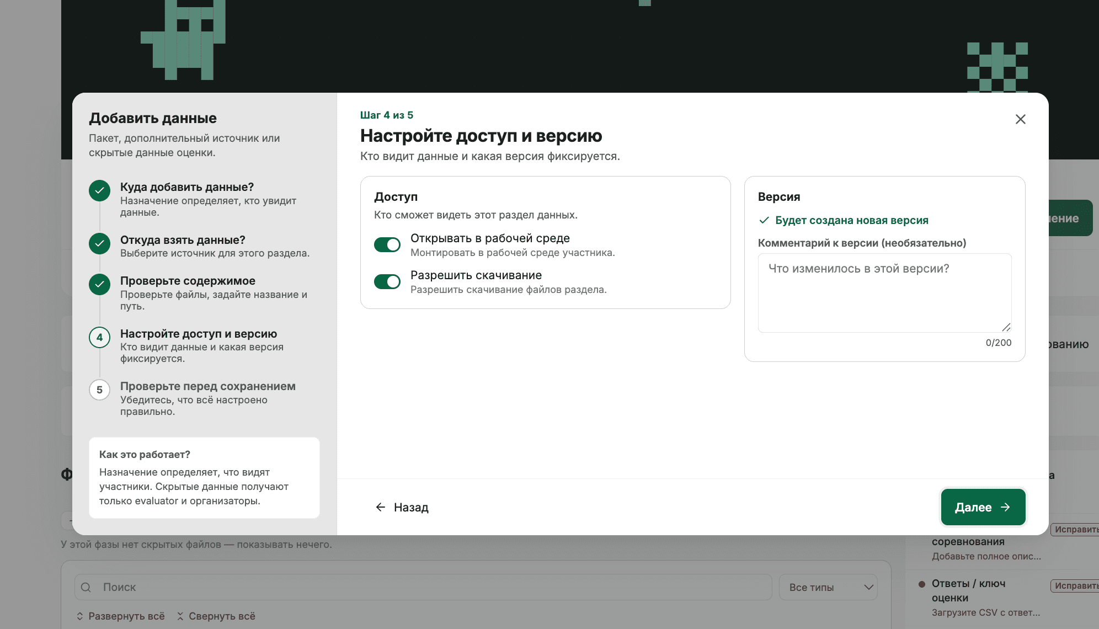Click 'Проверьте перед сохранением' step label
The height and width of the screenshot is (629, 1099).
click(x=208, y=386)
